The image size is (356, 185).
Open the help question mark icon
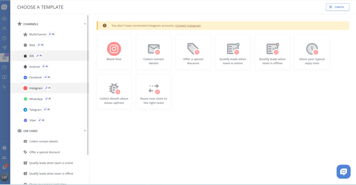click(x=4, y=148)
